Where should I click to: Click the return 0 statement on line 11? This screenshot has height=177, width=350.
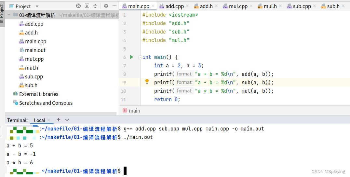167,99
